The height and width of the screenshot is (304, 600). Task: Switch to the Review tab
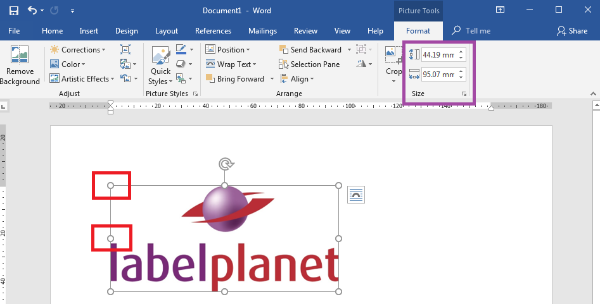coord(305,31)
